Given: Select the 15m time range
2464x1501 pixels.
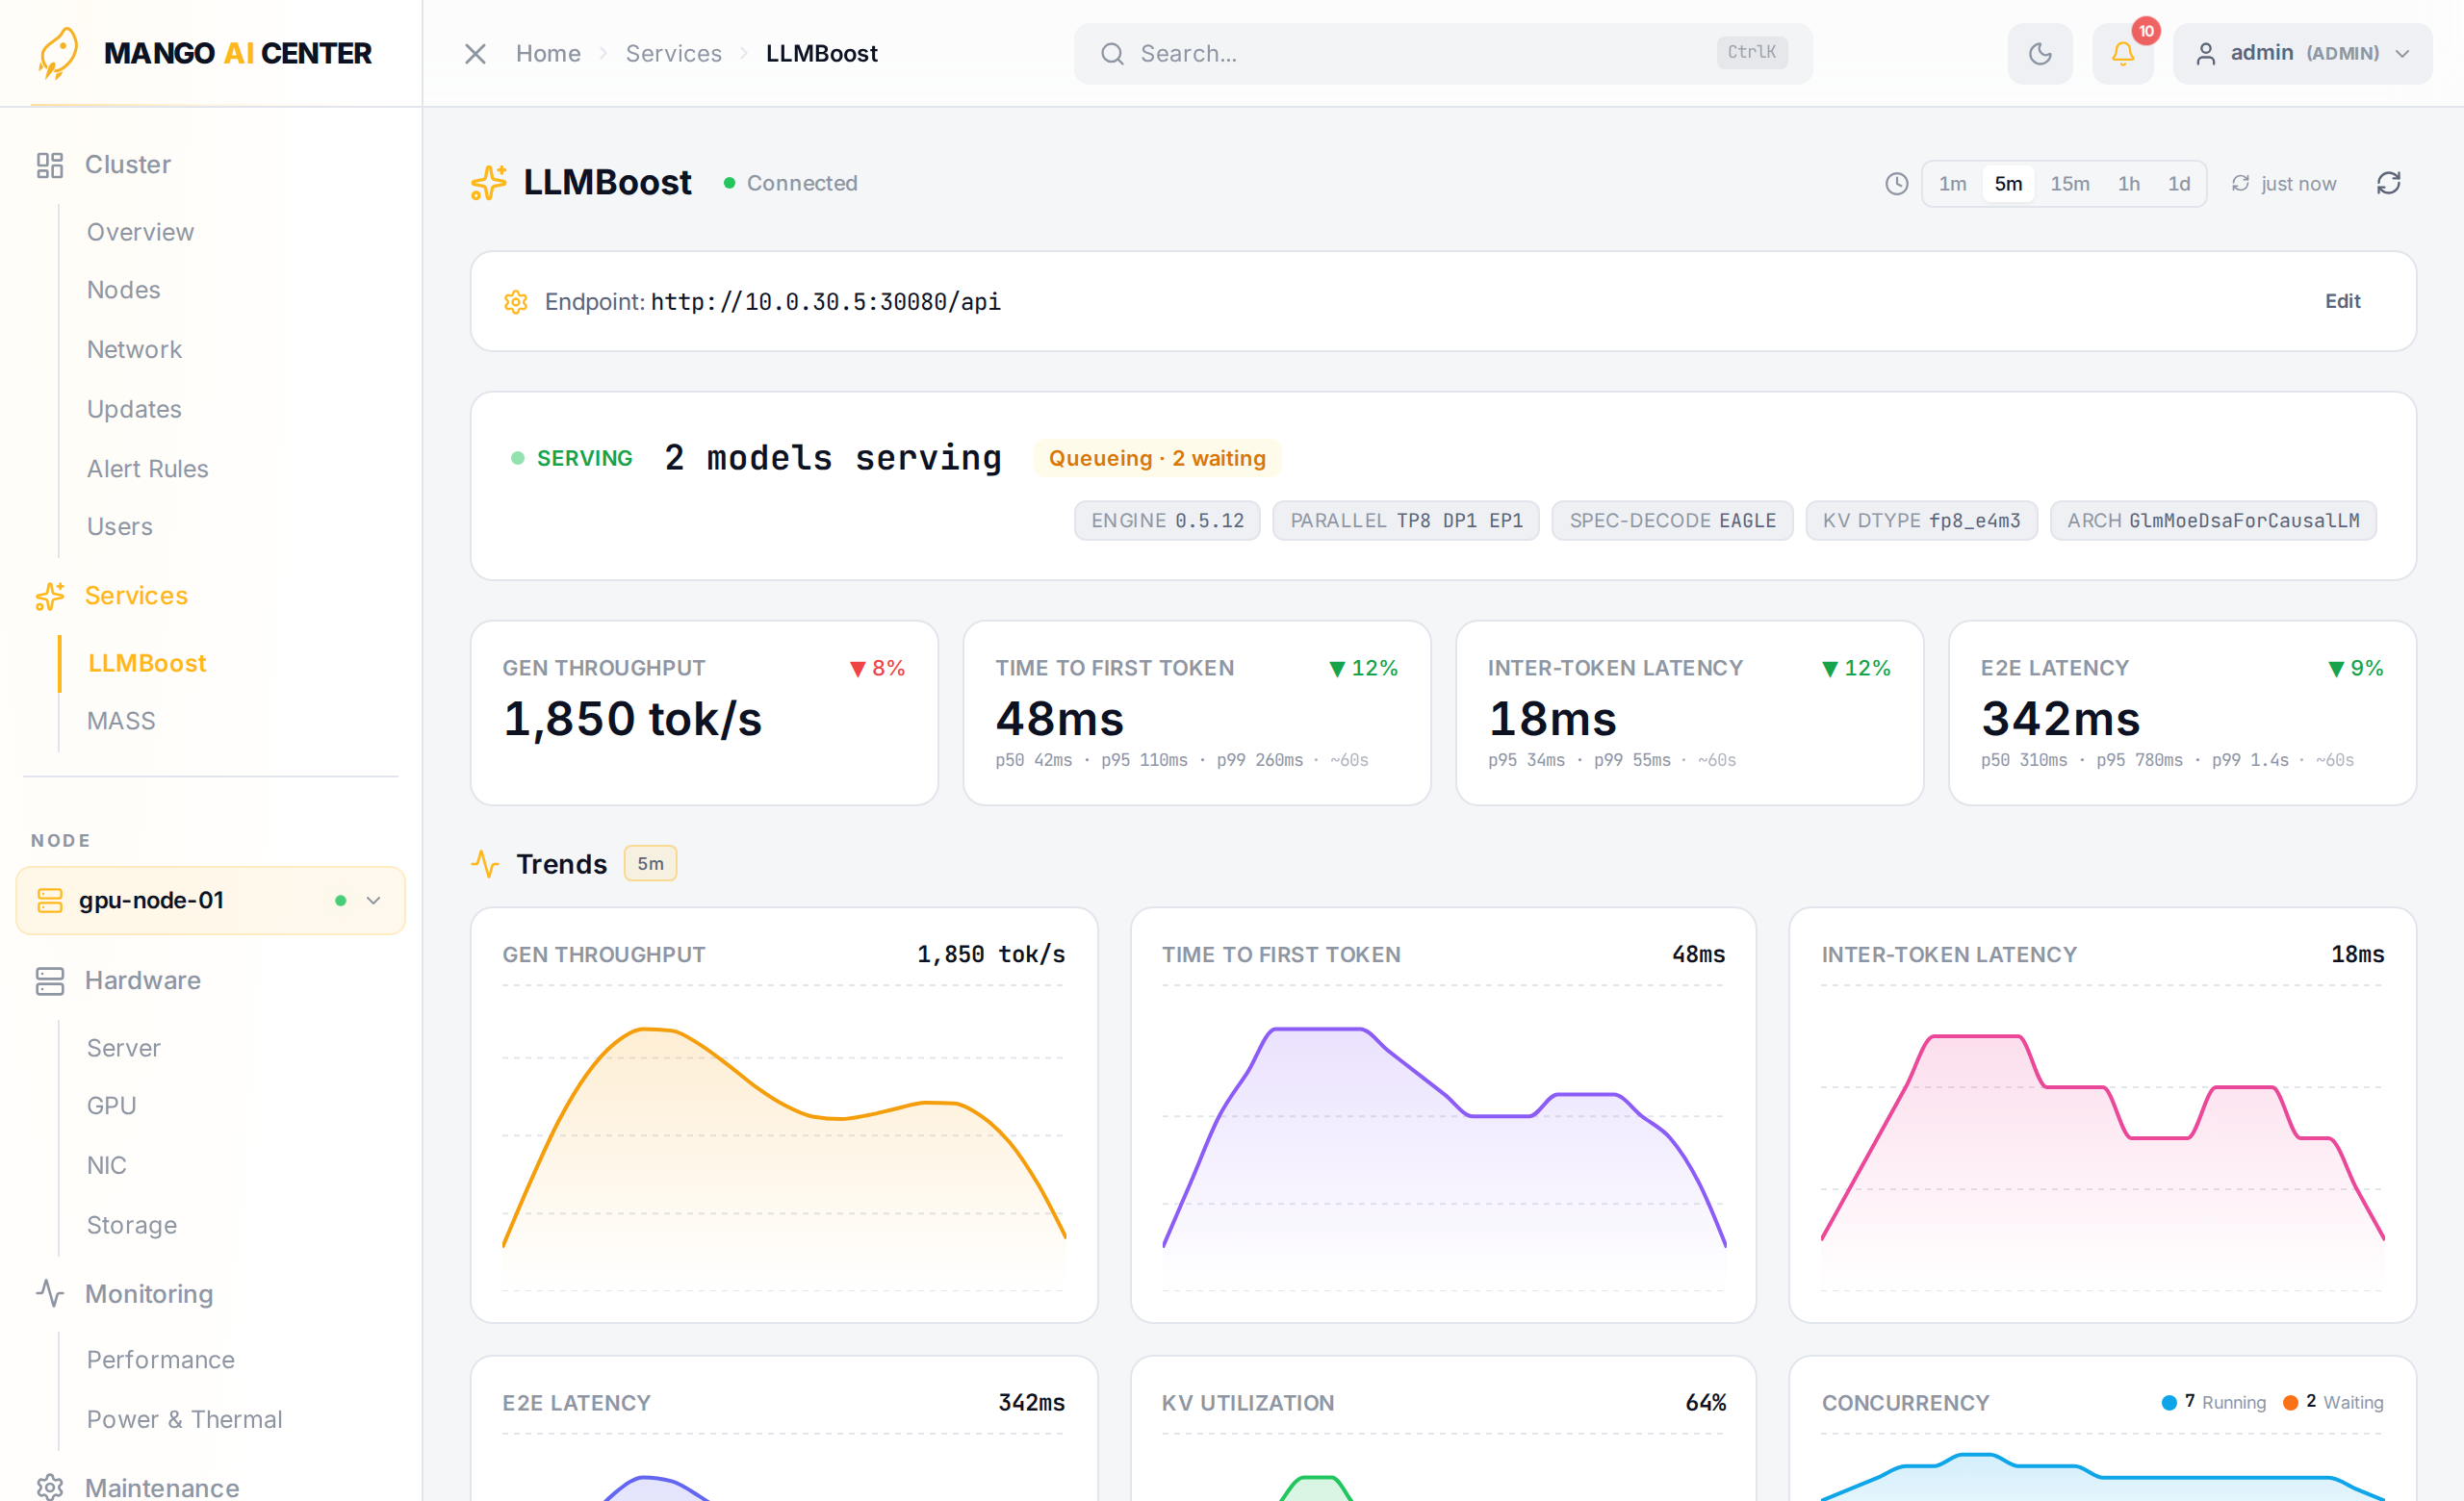Looking at the screenshot, I should [2069, 184].
